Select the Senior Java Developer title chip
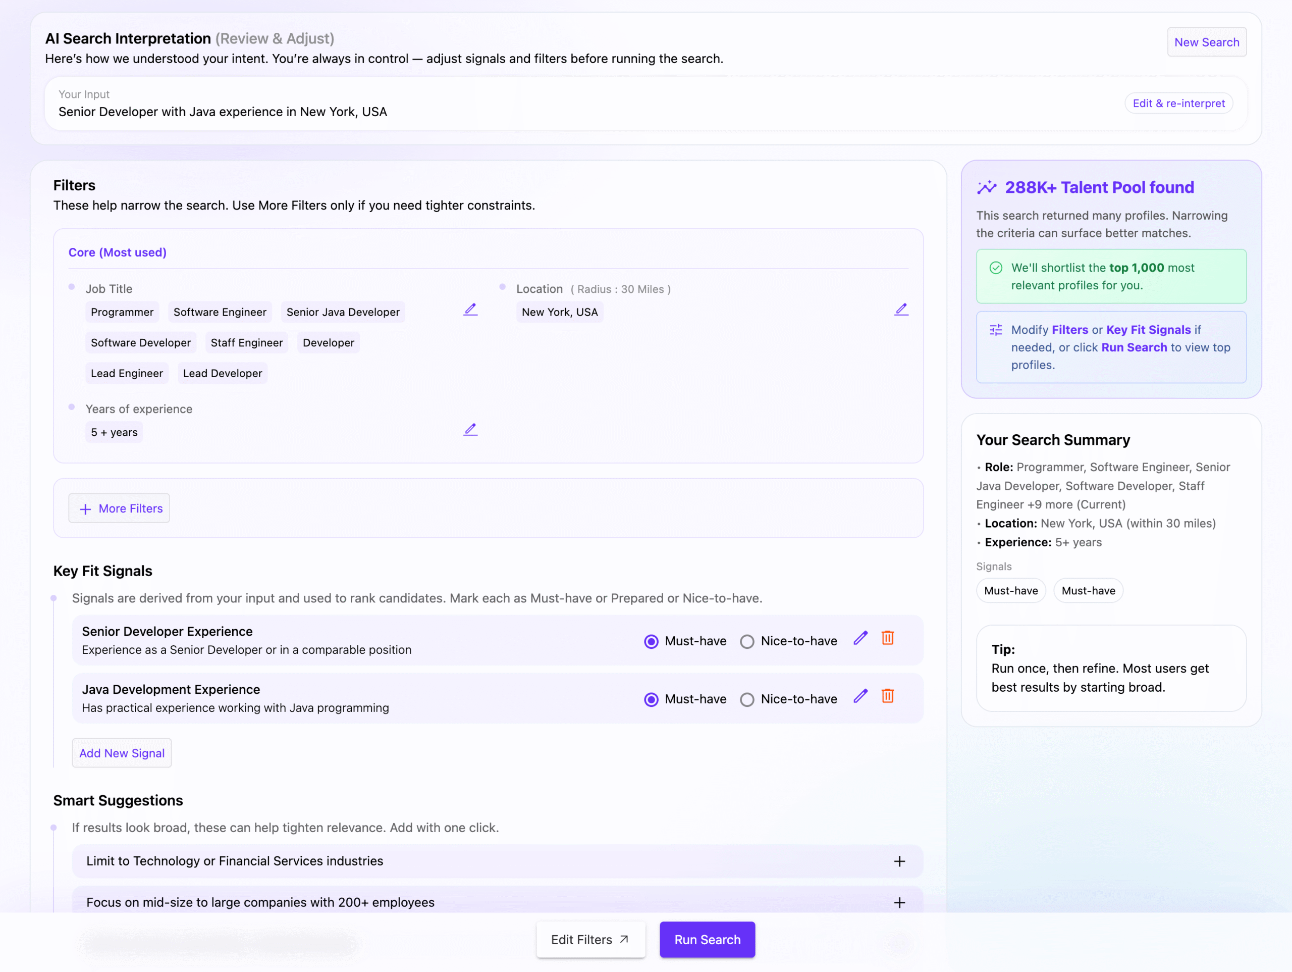 coord(343,312)
